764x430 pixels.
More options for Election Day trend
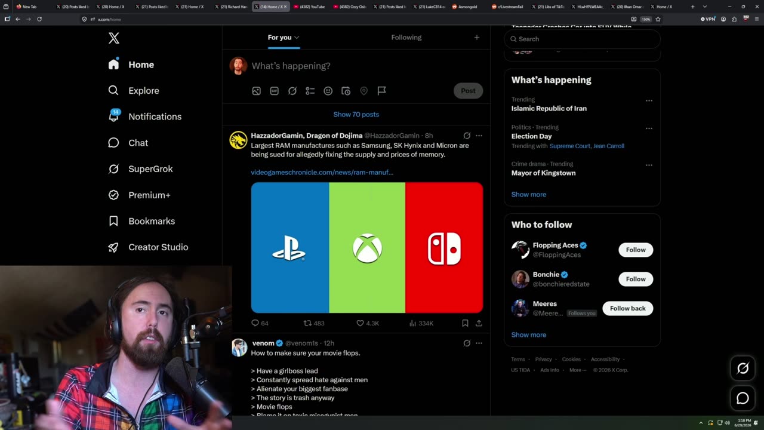649,128
